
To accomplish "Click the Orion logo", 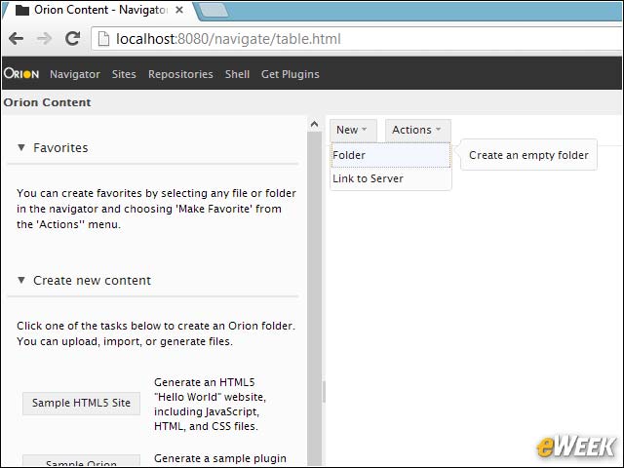I will [x=21, y=74].
